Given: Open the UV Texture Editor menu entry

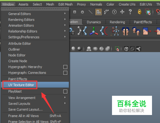Looking at the screenshot, I should click(x=35, y=85).
